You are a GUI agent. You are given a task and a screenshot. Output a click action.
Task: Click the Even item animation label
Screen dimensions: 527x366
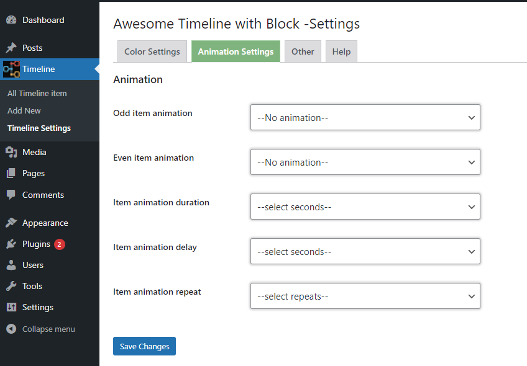click(x=154, y=158)
